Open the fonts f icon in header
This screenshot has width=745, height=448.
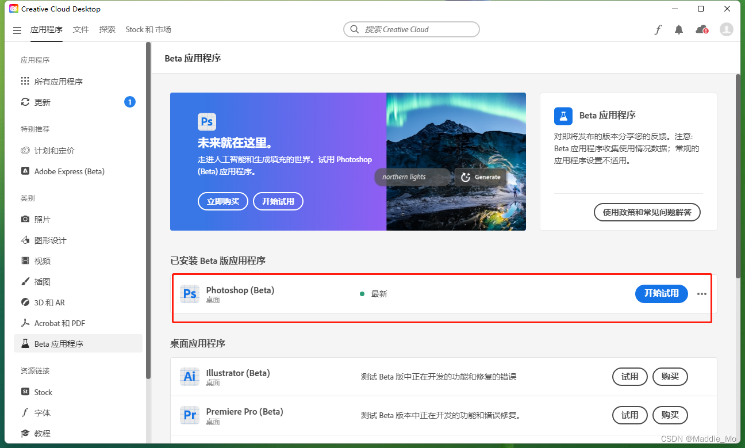(658, 30)
